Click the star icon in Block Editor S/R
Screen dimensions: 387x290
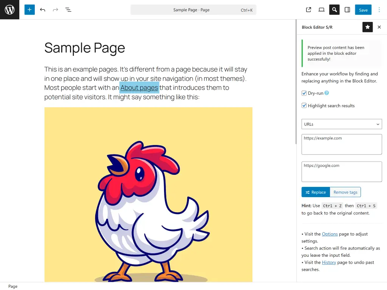tap(367, 27)
